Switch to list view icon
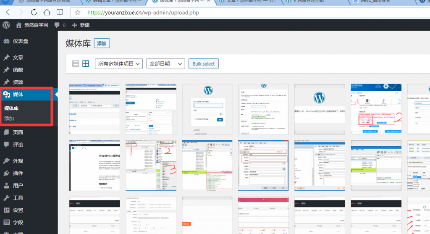Viewport: 430px width, 234px height. click(x=76, y=63)
